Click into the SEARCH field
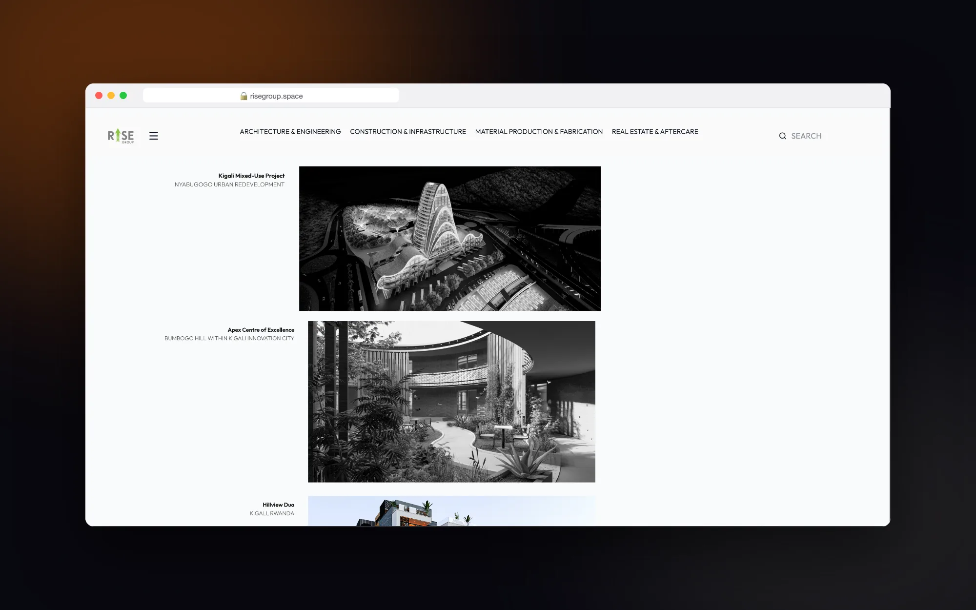The height and width of the screenshot is (610, 976). point(806,136)
